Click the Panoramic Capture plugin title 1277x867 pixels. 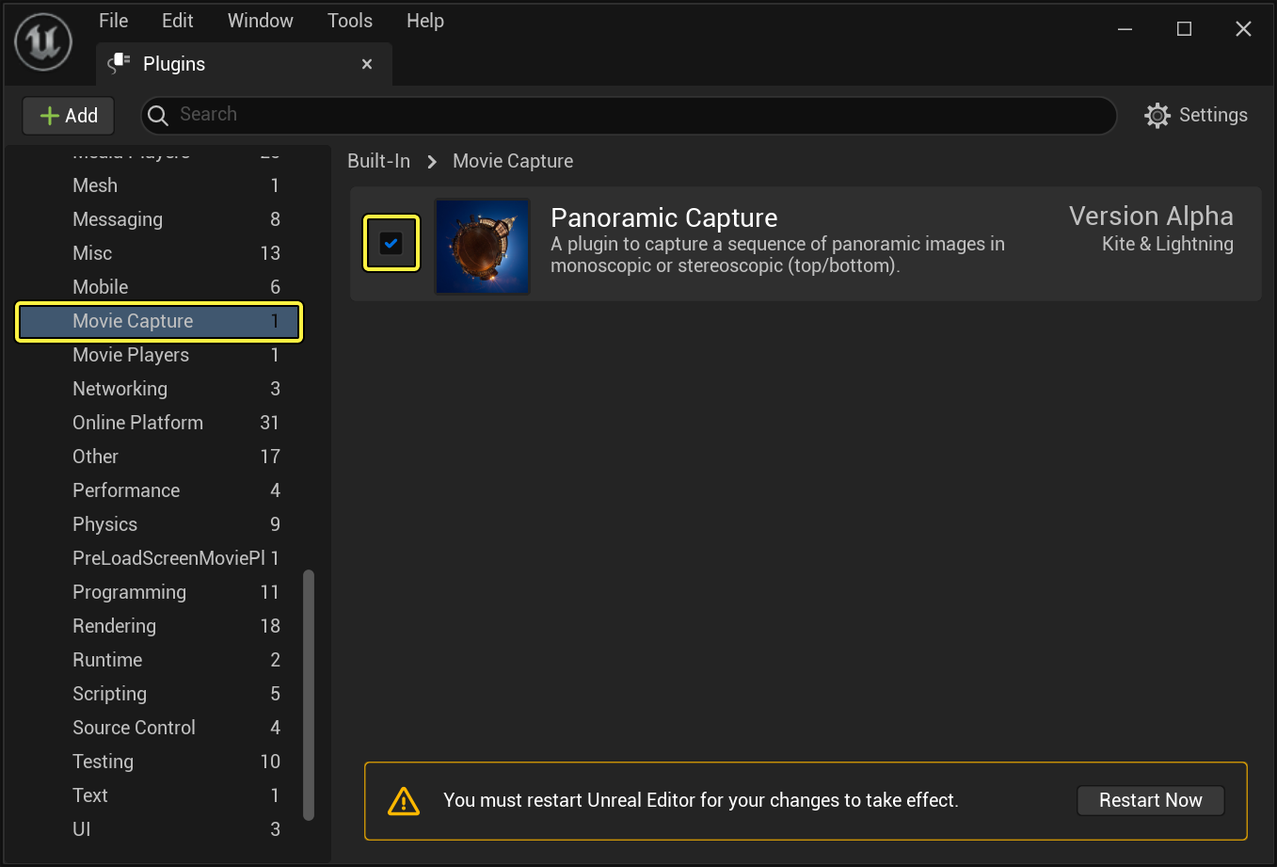click(x=664, y=217)
